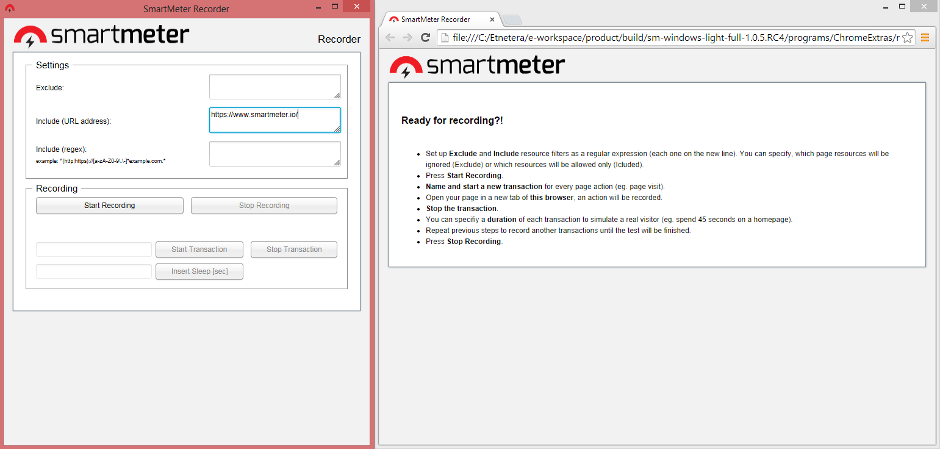Grab the Include URL textarea resize handle
The image size is (940, 449).
point(337,129)
